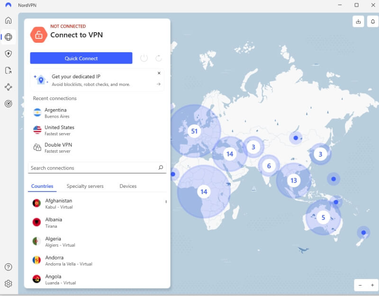
Task: Open the Home panel from the sidebar
Action: click(x=9, y=20)
